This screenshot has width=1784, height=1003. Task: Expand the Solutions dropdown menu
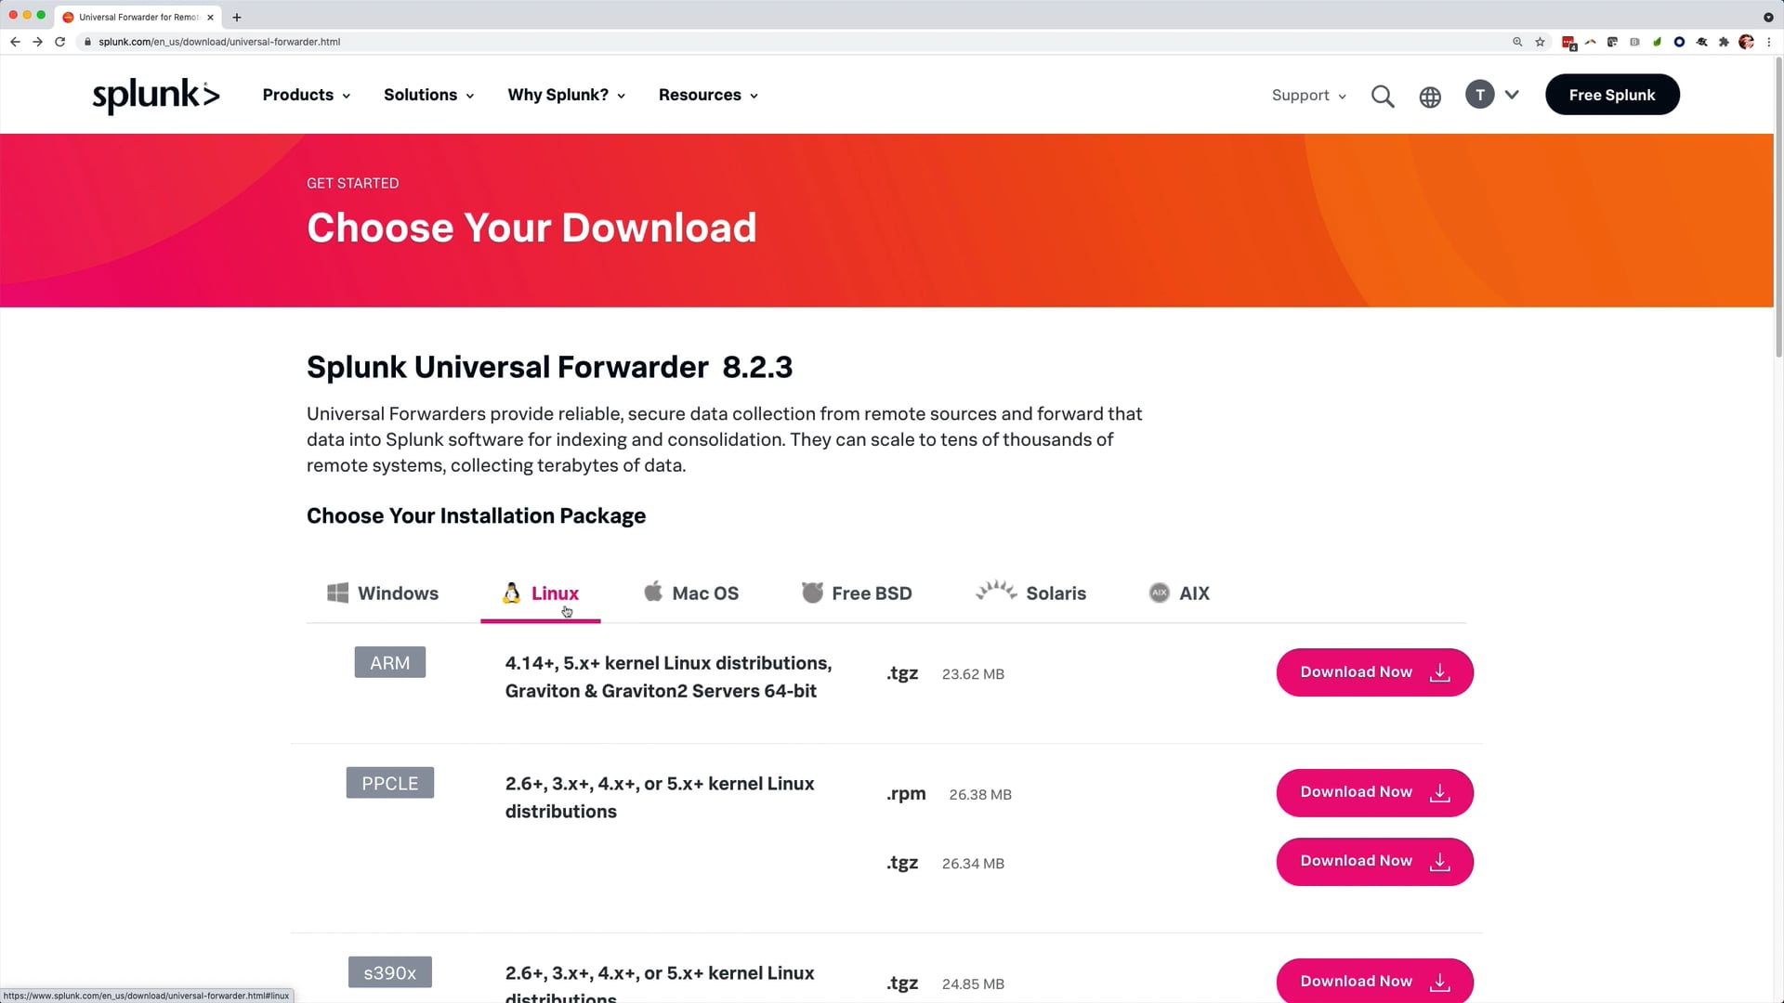428,95
